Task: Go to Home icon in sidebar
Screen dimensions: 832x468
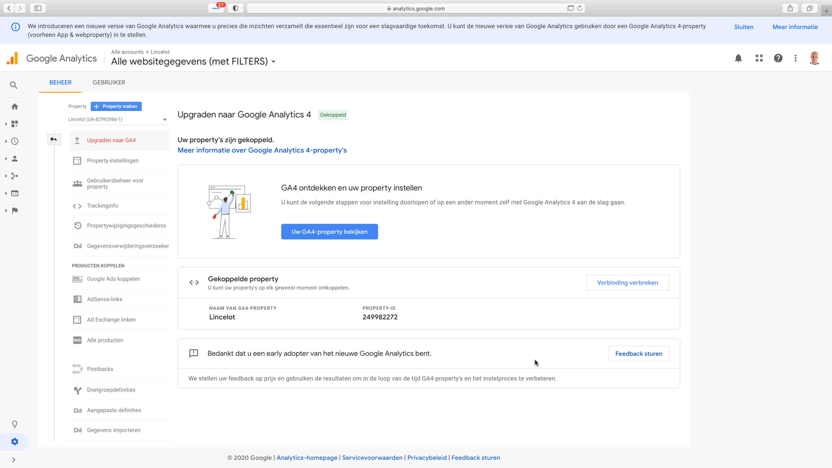Action: [15, 107]
